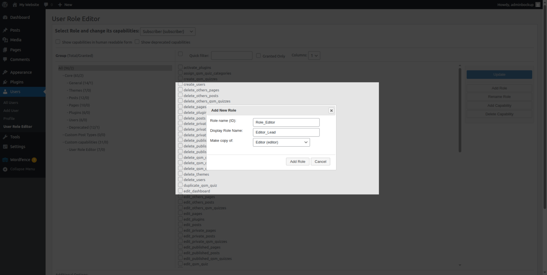Open Add User submenu item
This screenshot has width=547, height=275.
11,111
